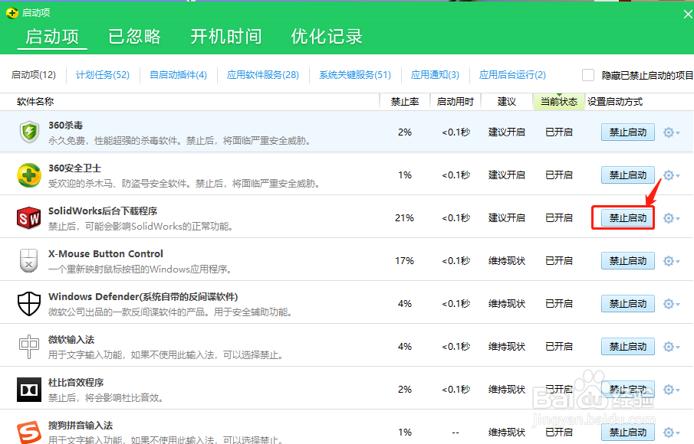This screenshot has width=694, height=444.
Task: Click the SolidWorks后台下载程序 name text
Action: [x=103, y=211]
